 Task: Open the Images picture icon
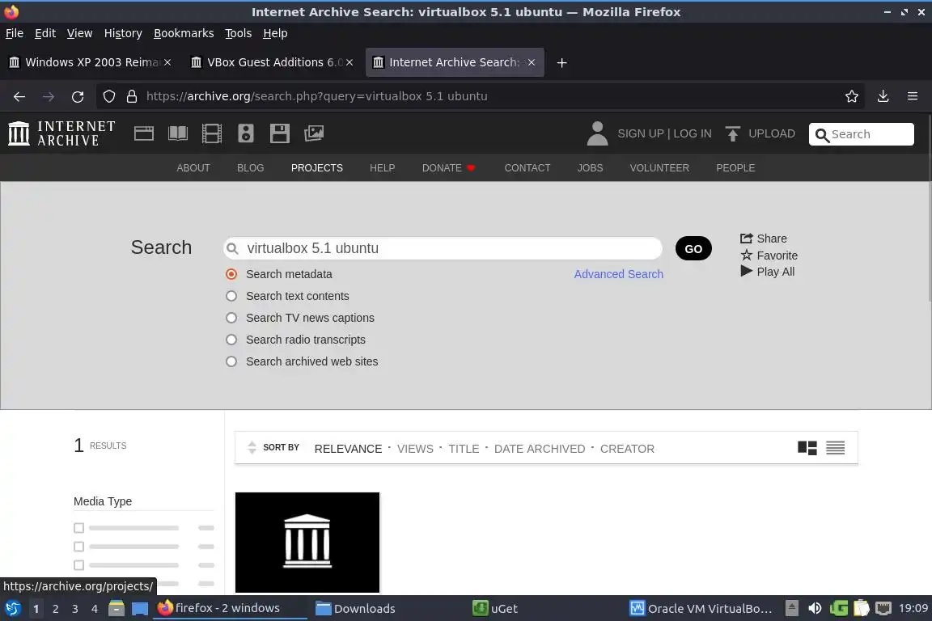pyautogui.click(x=314, y=133)
